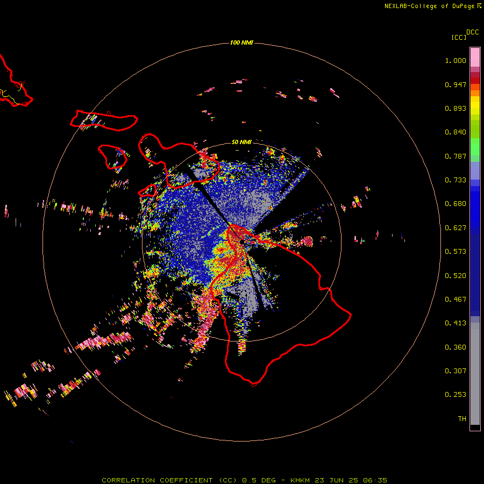
Task: Click the radar site dot at the rings' center
Action: pos(241,241)
